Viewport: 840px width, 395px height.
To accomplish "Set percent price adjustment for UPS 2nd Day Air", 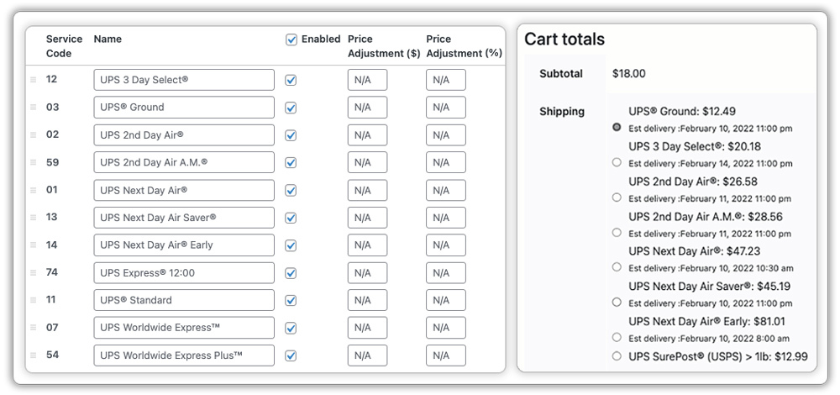I will (446, 135).
